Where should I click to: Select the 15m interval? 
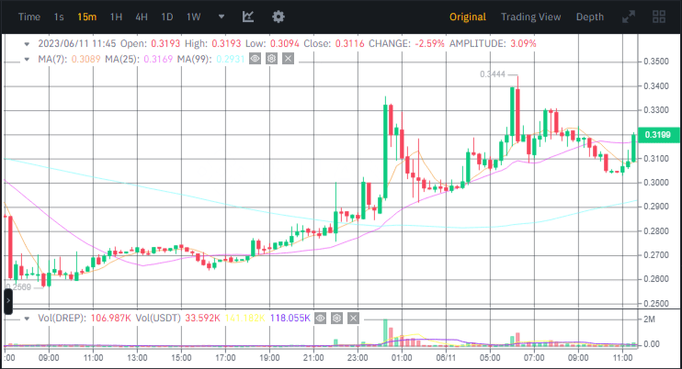[x=87, y=17]
